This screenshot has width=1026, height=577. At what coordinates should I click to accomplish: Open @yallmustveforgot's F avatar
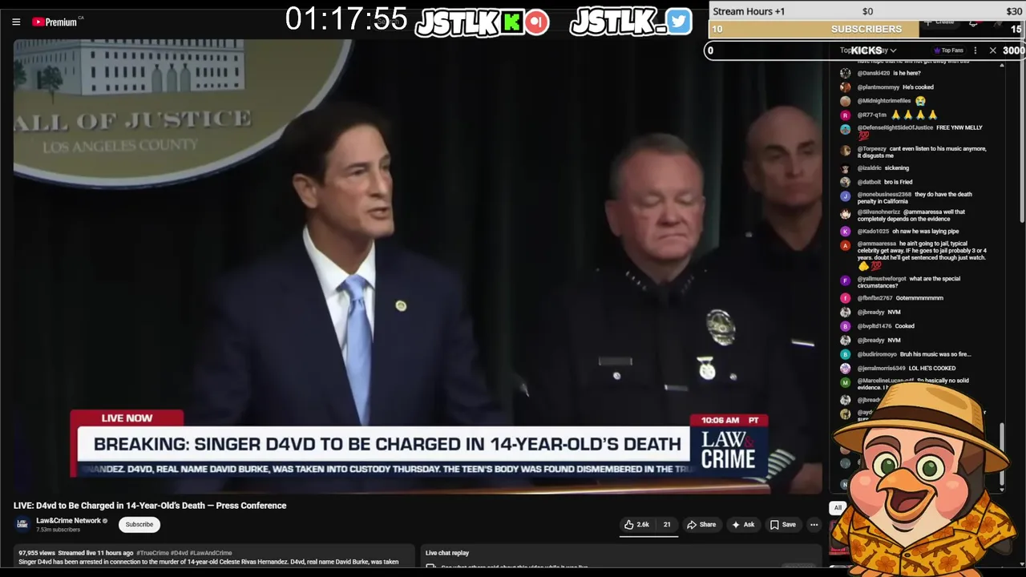845,280
